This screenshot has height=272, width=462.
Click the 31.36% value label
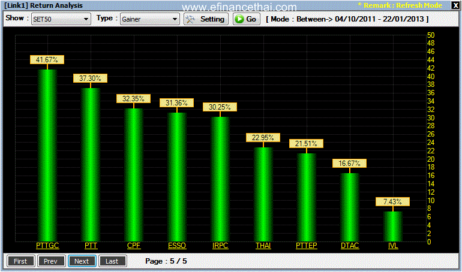176,102
